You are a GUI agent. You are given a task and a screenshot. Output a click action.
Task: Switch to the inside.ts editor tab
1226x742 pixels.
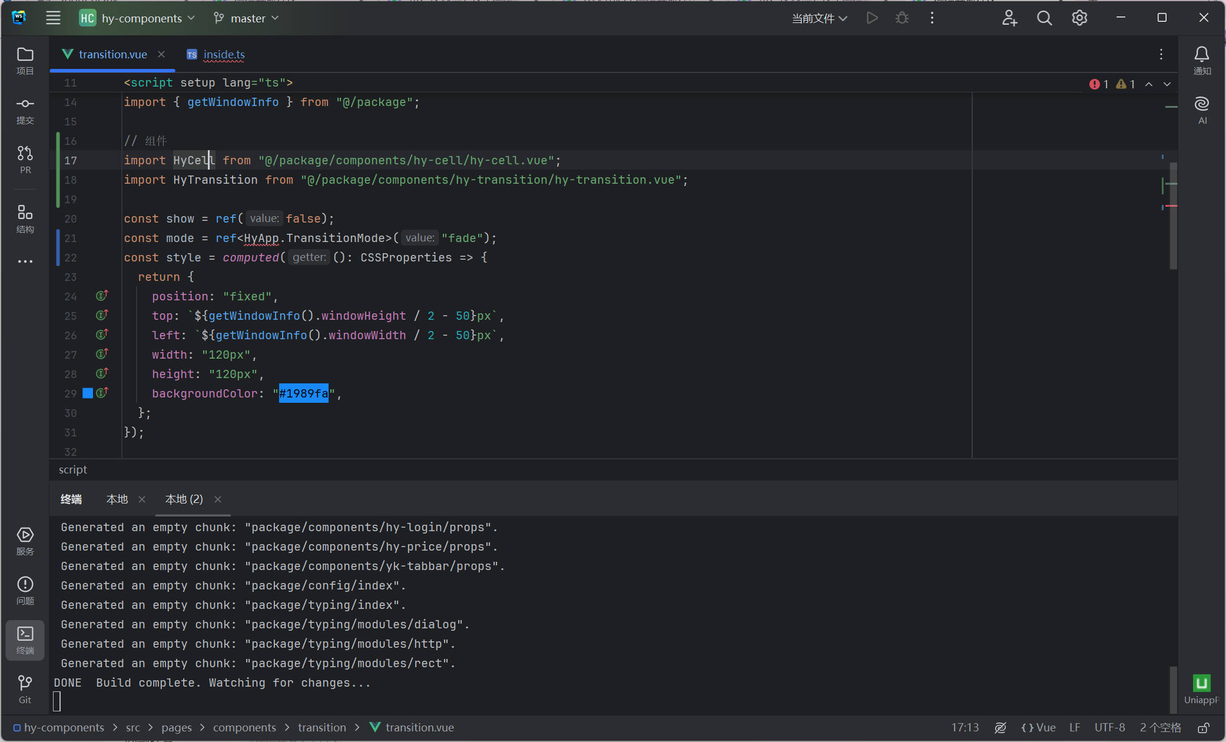(224, 54)
